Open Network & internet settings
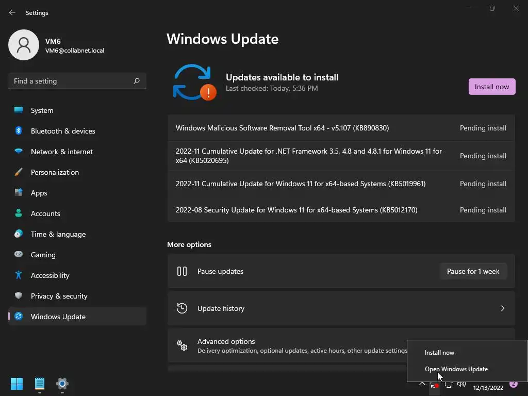This screenshot has height=396, width=528. (77, 152)
